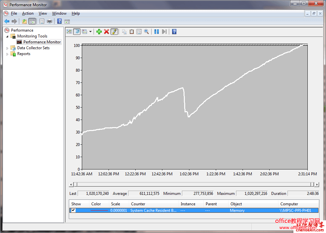Click the View Current Activity icon
Viewport: 326px width, 233px height.
pos(69,32)
